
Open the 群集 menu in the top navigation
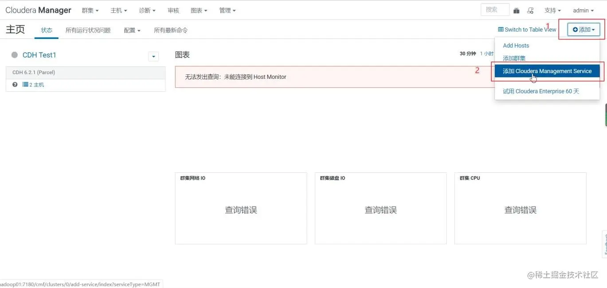tap(90, 10)
